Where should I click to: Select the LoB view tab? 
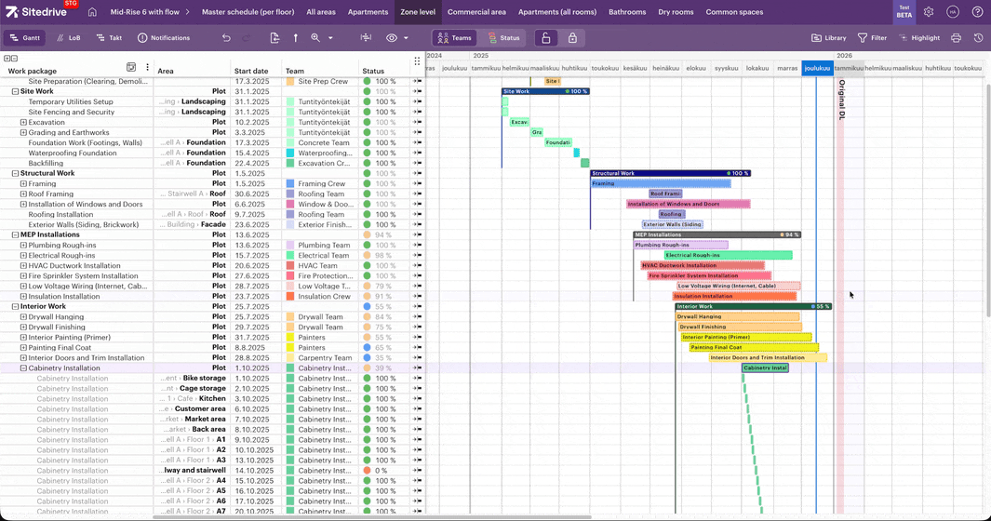68,38
